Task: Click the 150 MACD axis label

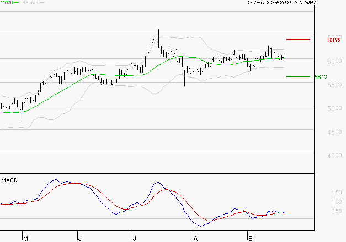Action: click(x=337, y=193)
